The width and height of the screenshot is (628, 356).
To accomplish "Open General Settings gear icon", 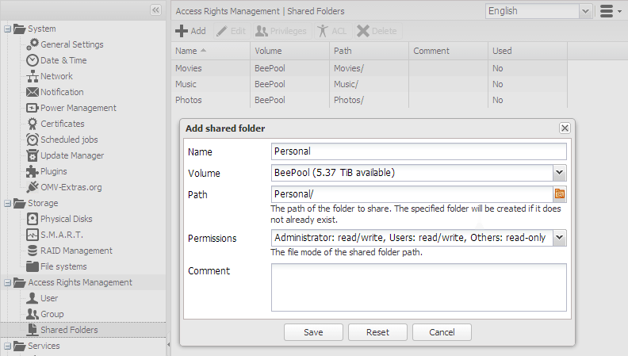I will click(33, 44).
